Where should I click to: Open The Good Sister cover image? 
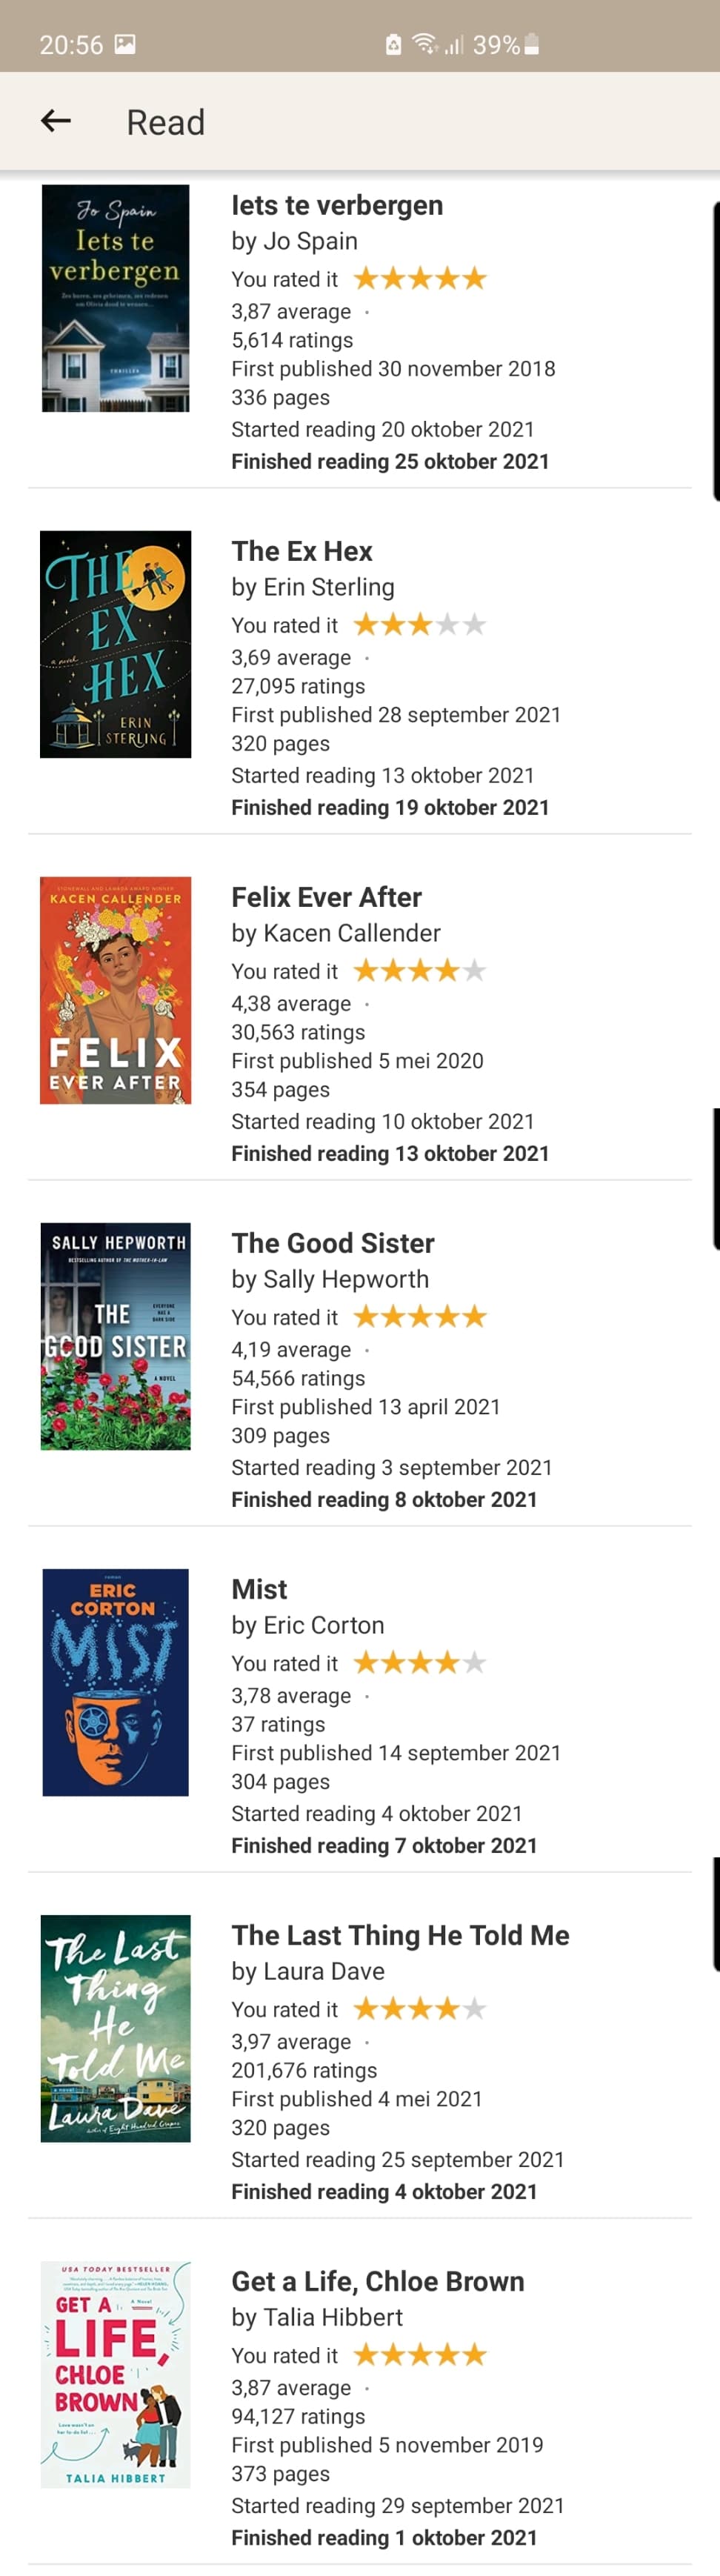[115, 1336]
